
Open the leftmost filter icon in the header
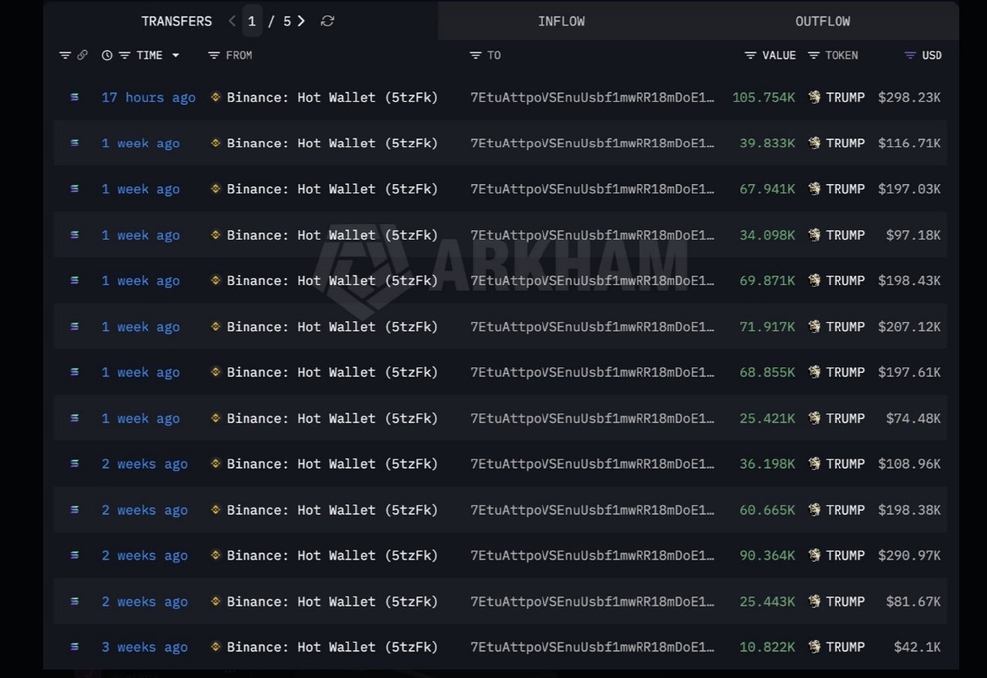[x=65, y=55]
